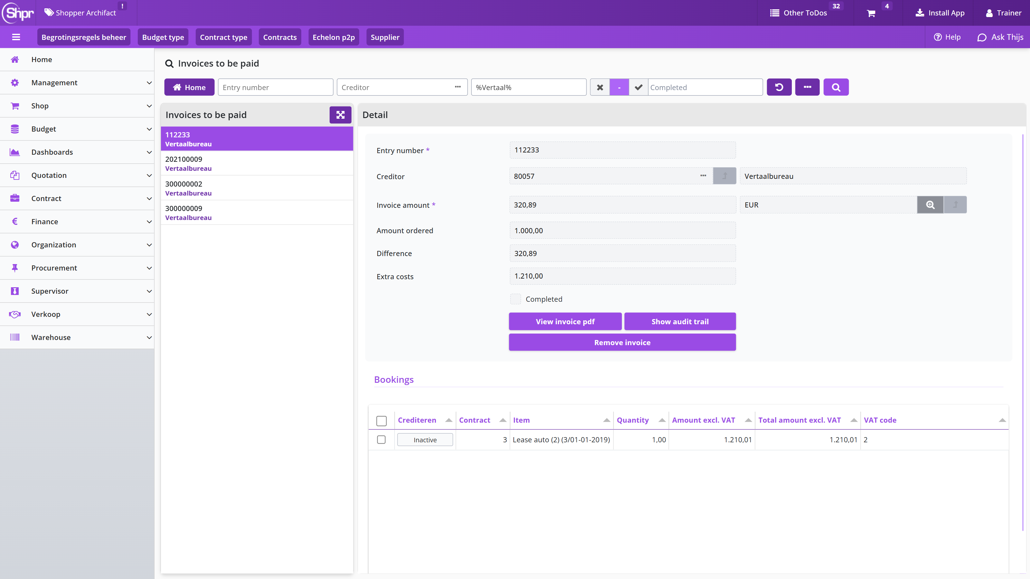Reset the search filters with undo icon
Image resolution: width=1030 pixels, height=579 pixels.
779,87
